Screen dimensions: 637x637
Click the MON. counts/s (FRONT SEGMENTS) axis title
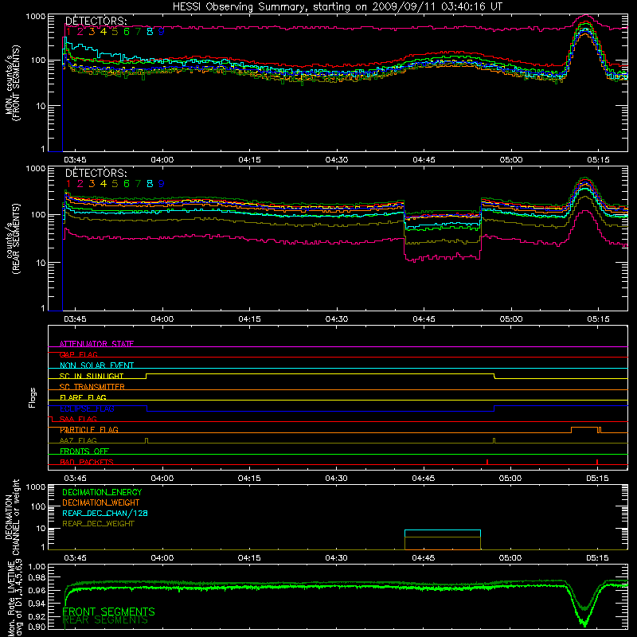[12, 84]
